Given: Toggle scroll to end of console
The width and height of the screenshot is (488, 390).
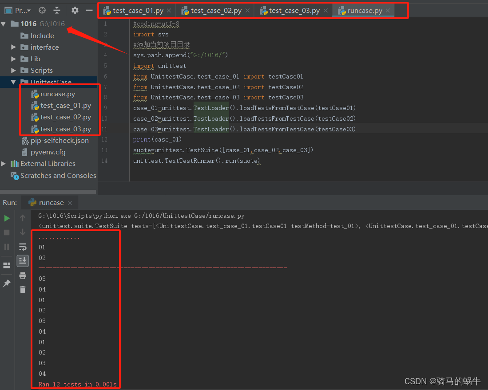Looking at the screenshot, I should coord(23,260).
